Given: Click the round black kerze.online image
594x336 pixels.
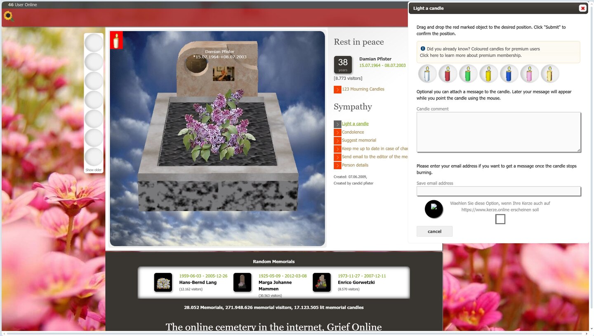Looking at the screenshot, I should [434, 209].
